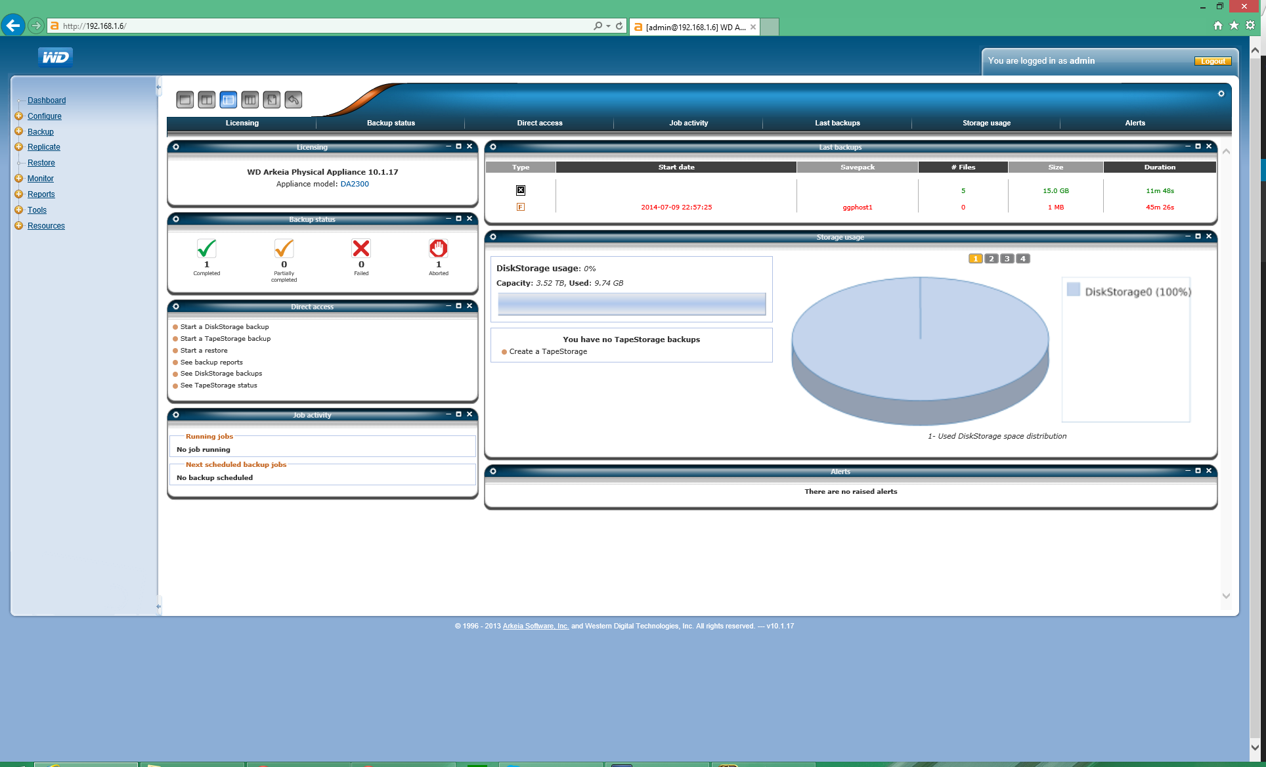Viewport: 1266px width, 767px height.
Task: Open the Licensing panel gear settings
Action: [176, 147]
